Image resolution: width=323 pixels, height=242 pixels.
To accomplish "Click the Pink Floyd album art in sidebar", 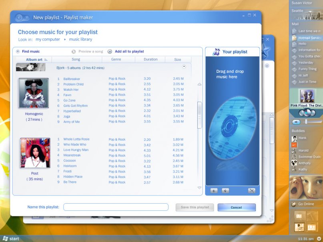I will [307, 96].
